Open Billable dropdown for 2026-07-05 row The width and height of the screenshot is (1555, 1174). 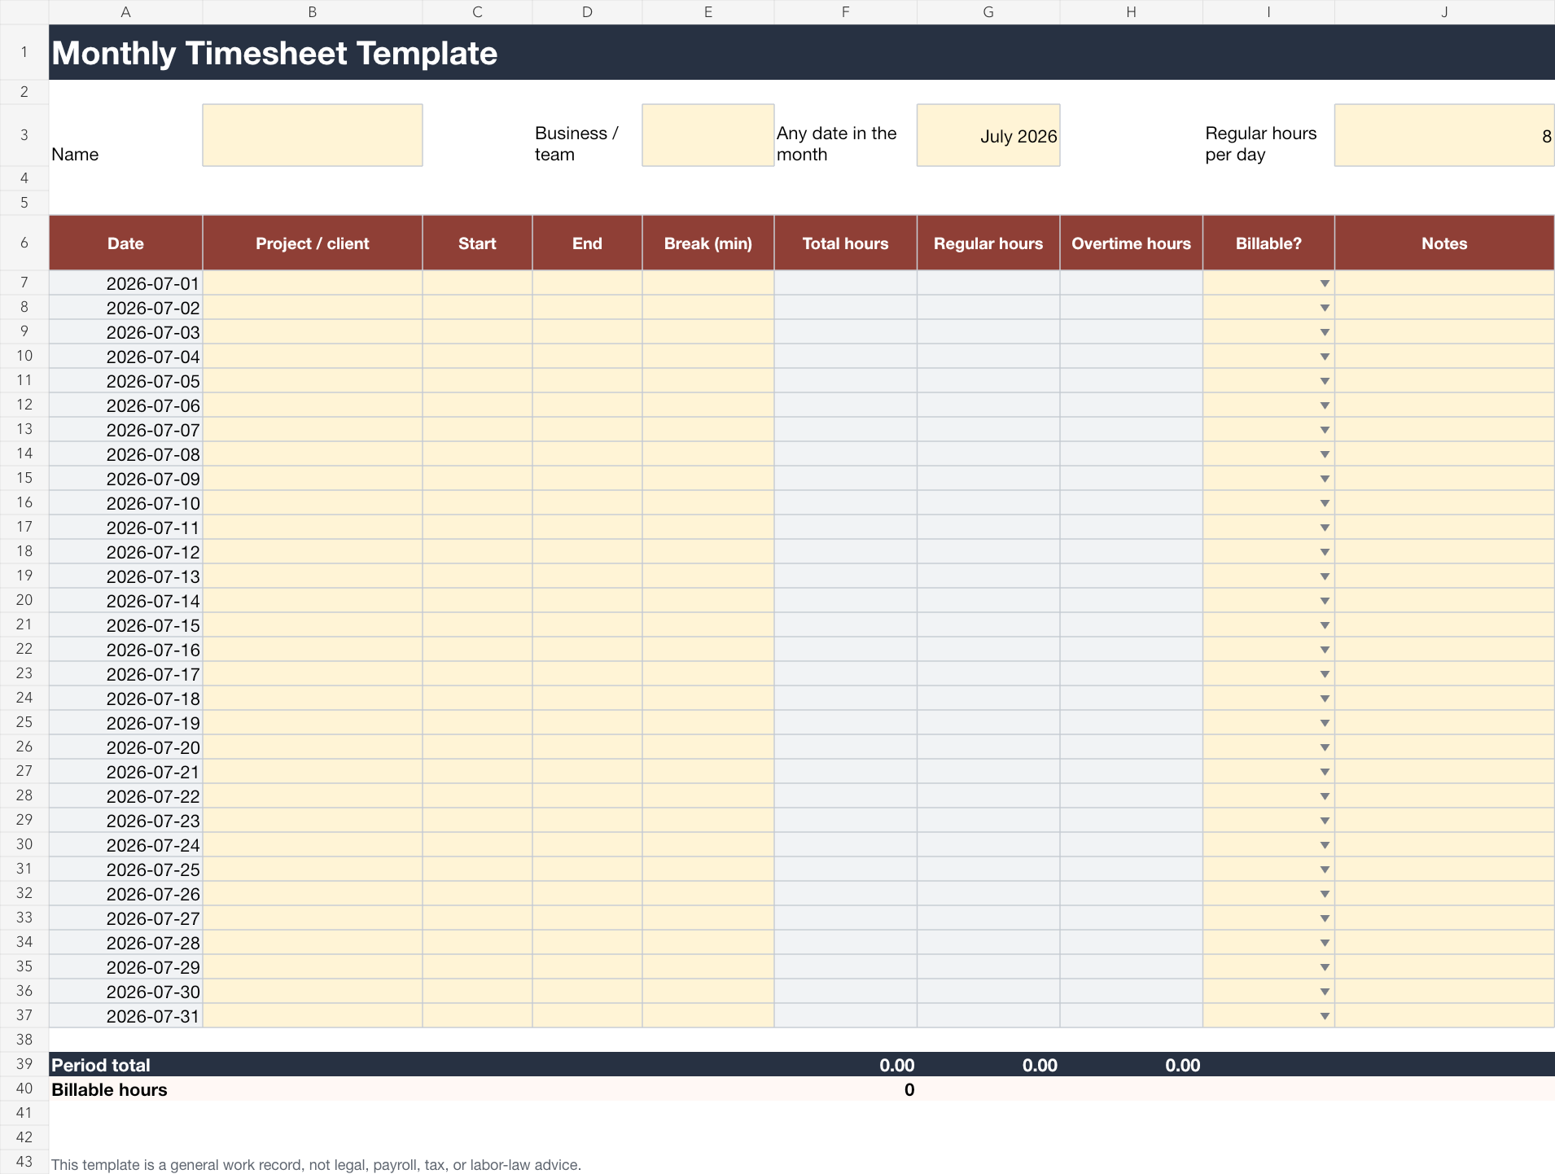(1325, 381)
